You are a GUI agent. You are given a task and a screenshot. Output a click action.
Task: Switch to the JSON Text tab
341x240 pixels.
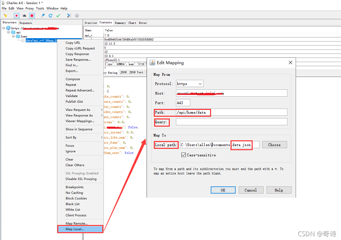[136, 72]
